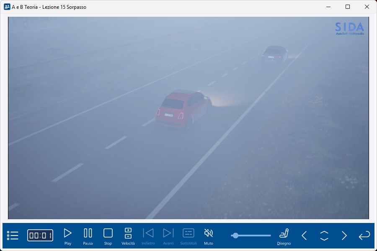Click the time counter display
This screenshot has width=377, height=251.
40,236
